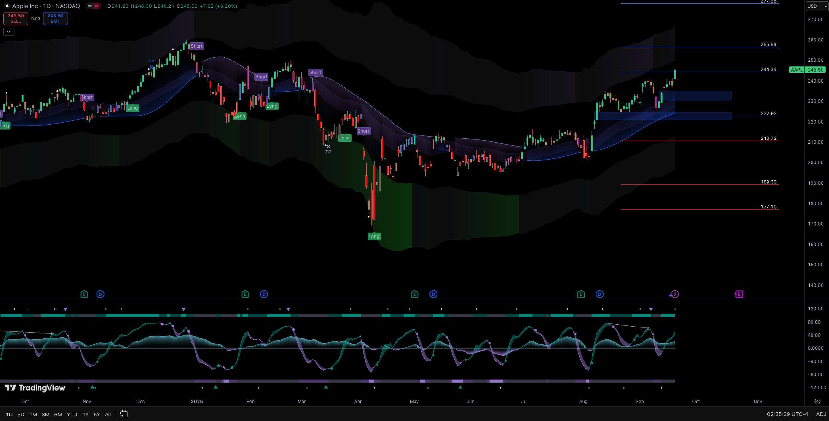Select the YTD date range
829x421 pixels.
72,414
